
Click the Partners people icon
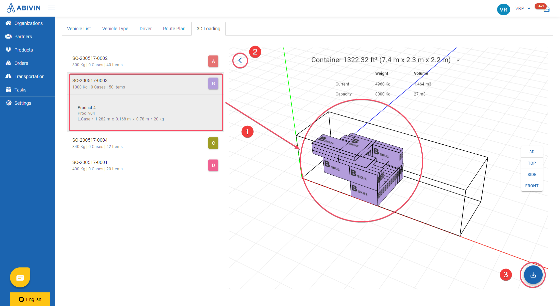point(8,36)
